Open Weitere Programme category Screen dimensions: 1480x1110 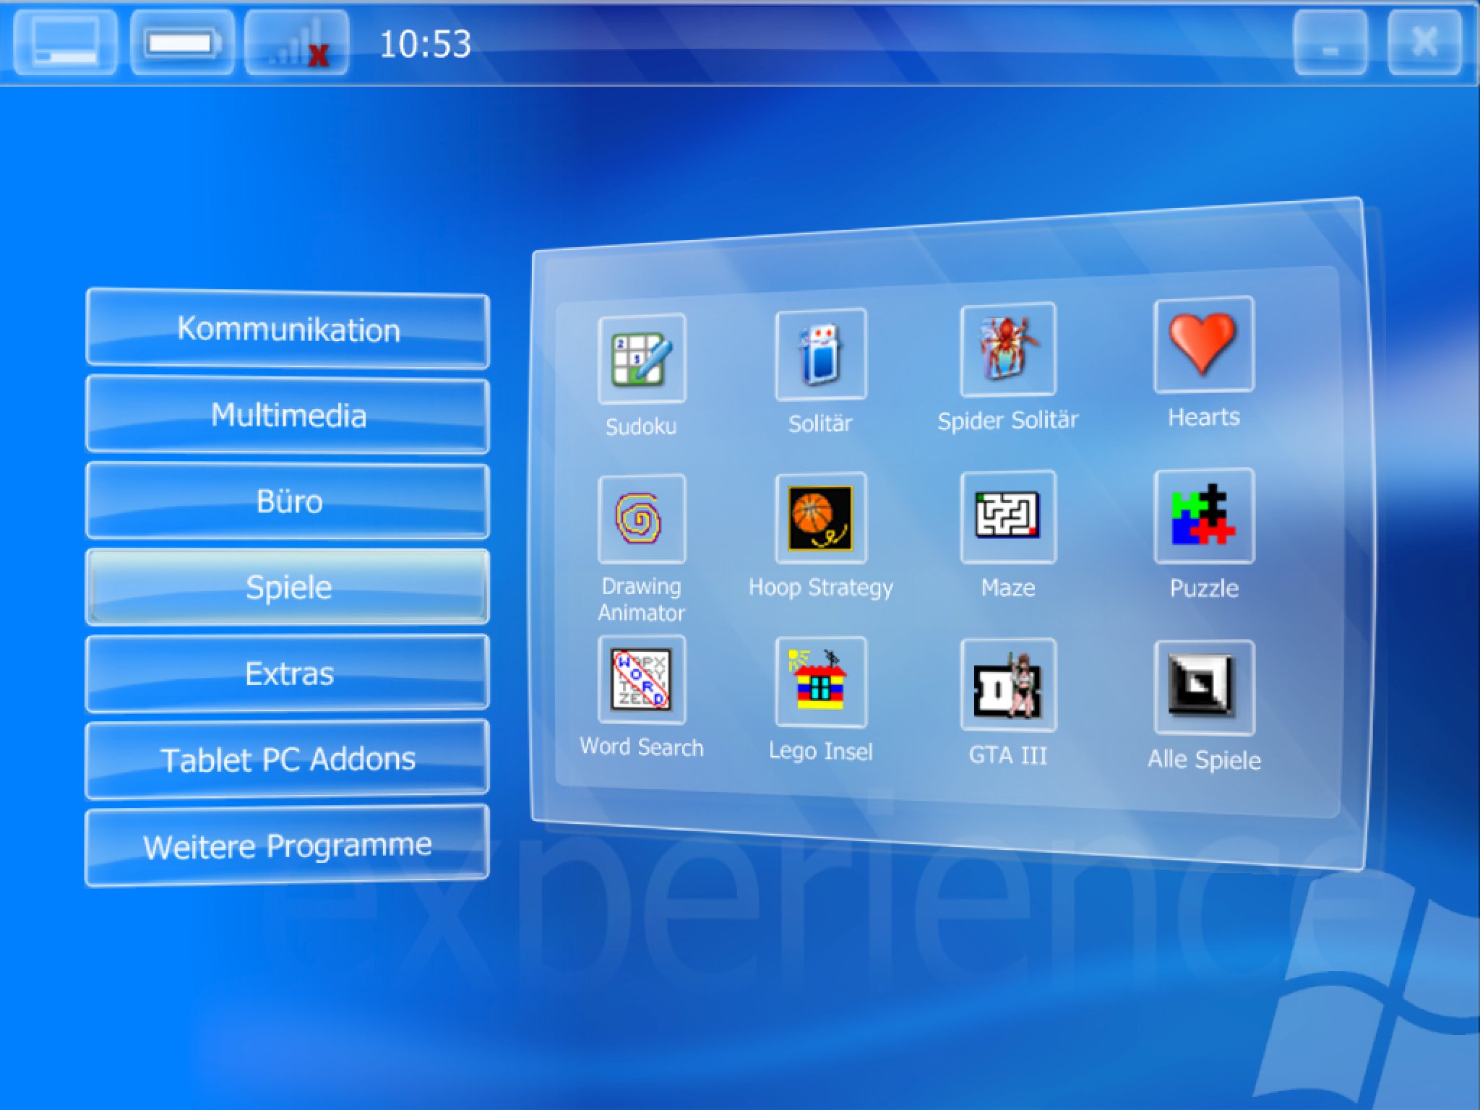tap(288, 846)
